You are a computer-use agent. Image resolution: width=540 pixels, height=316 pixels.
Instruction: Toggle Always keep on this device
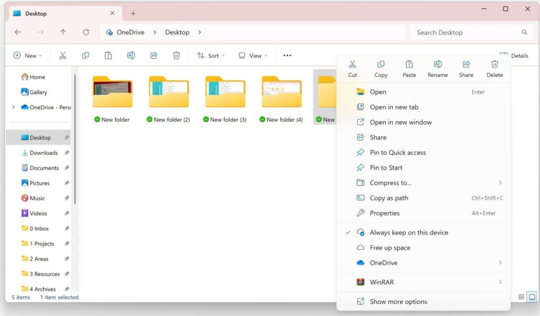(409, 232)
